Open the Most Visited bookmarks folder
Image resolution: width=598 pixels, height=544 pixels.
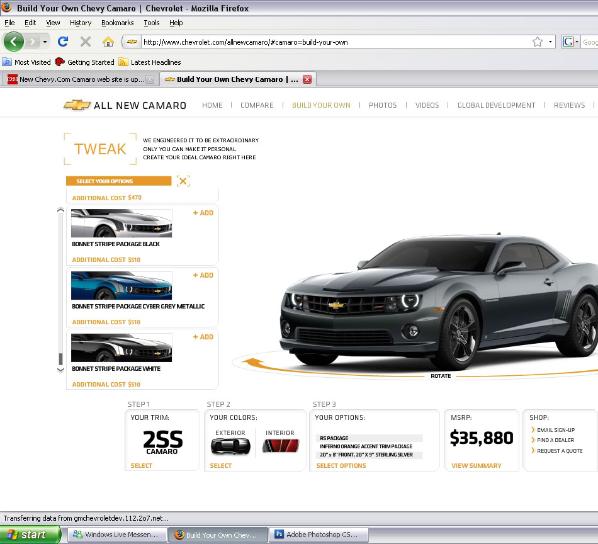pos(26,62)
